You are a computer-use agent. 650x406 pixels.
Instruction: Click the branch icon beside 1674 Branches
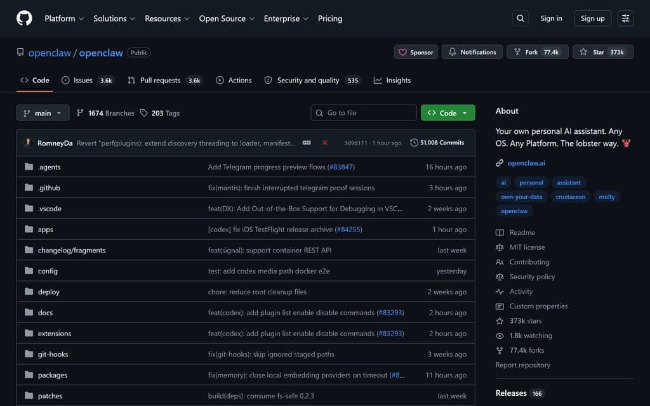click(x=80, y=113)
